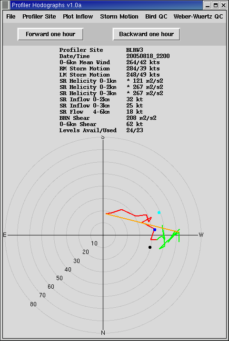
Task: Click the 80 ring label on hodograph
Action: (x=33, y=304)
